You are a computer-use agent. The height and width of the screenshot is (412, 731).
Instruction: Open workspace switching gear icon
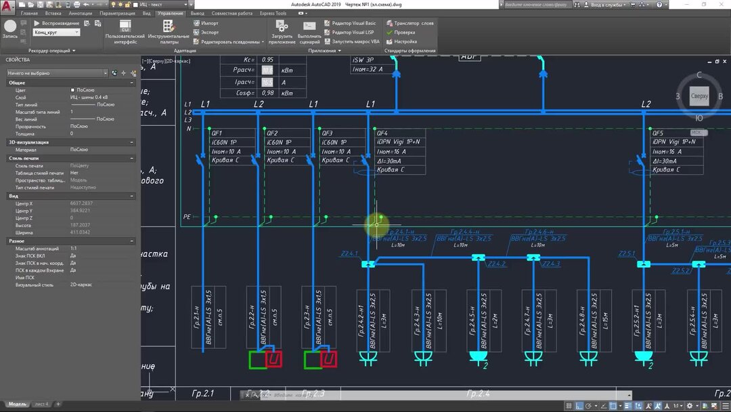(690, 406)
